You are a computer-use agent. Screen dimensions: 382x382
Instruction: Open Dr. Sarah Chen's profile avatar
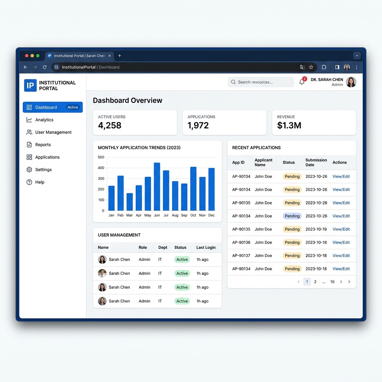click(x=351, y=82)
